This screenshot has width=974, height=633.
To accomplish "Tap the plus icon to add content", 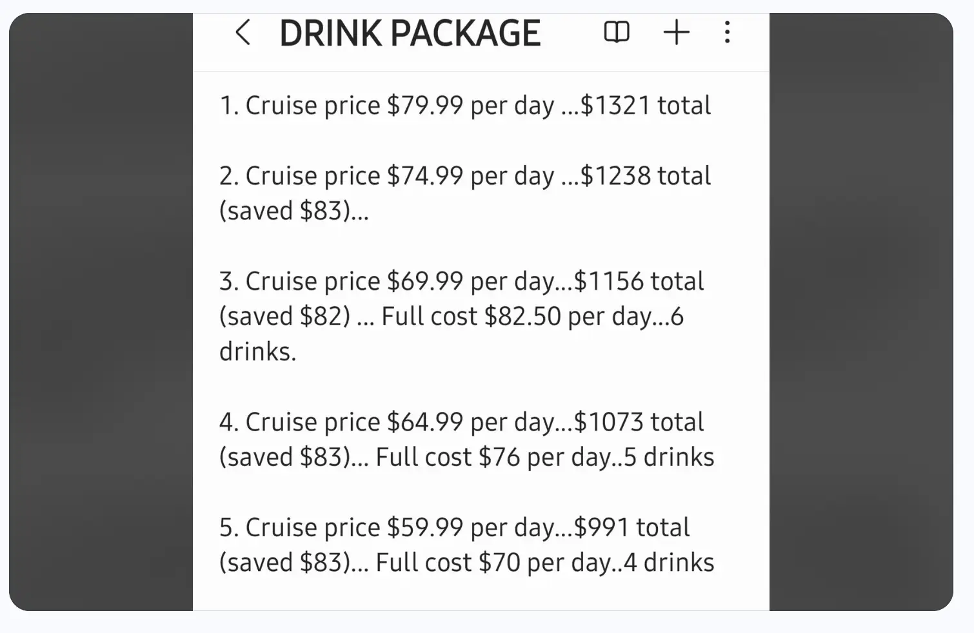I will [676, 32].
